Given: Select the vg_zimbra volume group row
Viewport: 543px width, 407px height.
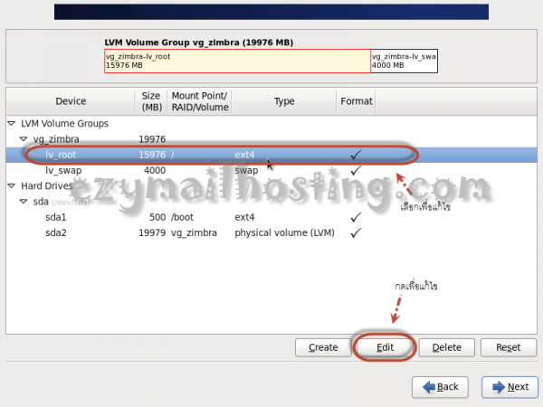Looking at the screenshot, I should pos(271,138).
